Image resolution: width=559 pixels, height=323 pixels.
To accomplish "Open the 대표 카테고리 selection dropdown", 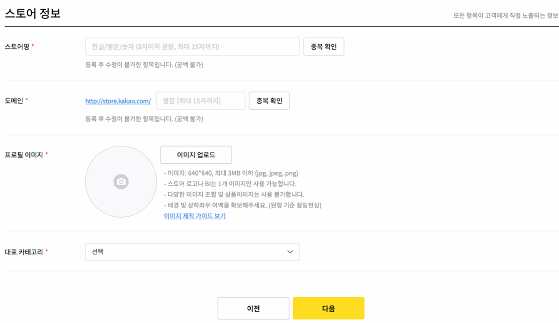I will 192,252.
